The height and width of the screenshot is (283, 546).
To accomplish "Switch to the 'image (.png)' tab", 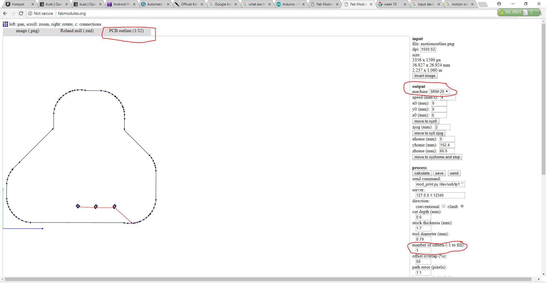I will 28,31.
